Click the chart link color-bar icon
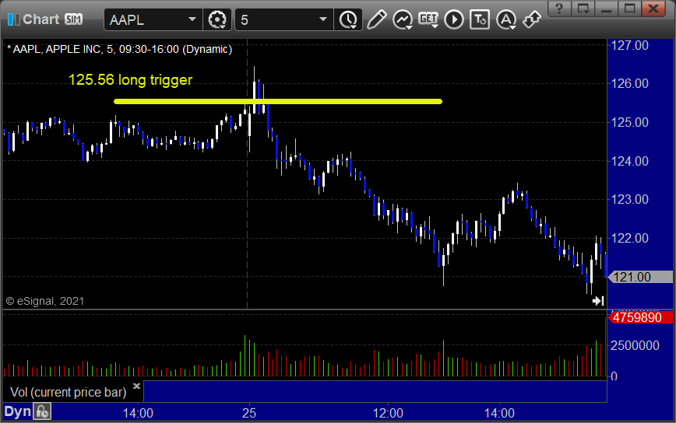676x423 pixels. coord(14,19)
